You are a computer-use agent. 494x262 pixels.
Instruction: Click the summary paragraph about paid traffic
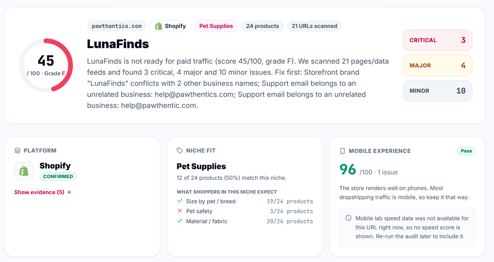[x=238, y=83]
